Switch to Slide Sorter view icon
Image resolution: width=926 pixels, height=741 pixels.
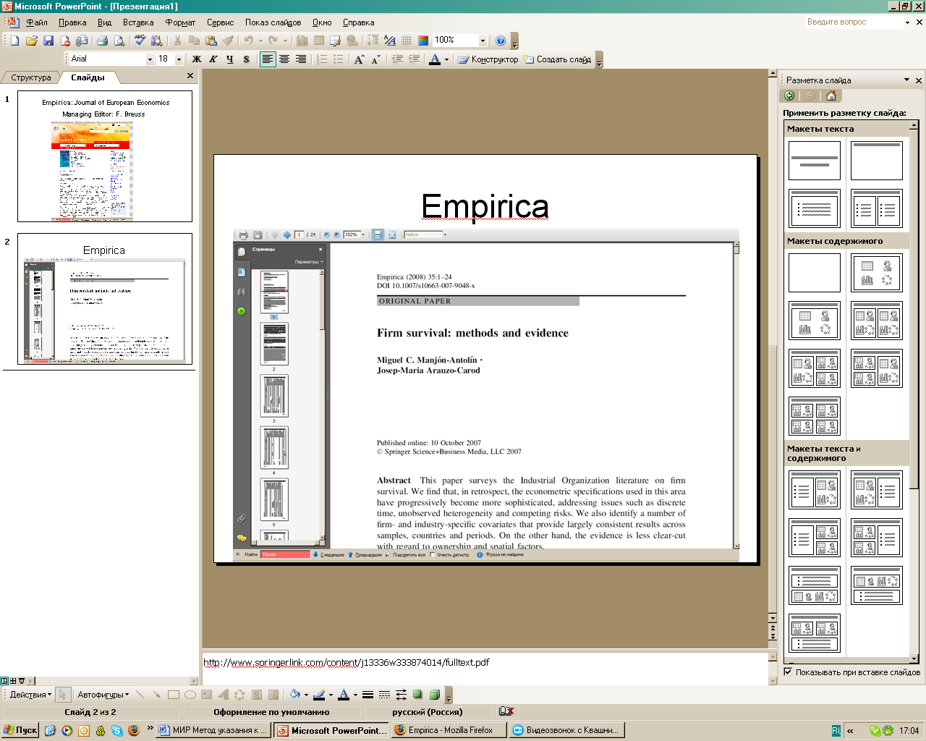point(12,681)
